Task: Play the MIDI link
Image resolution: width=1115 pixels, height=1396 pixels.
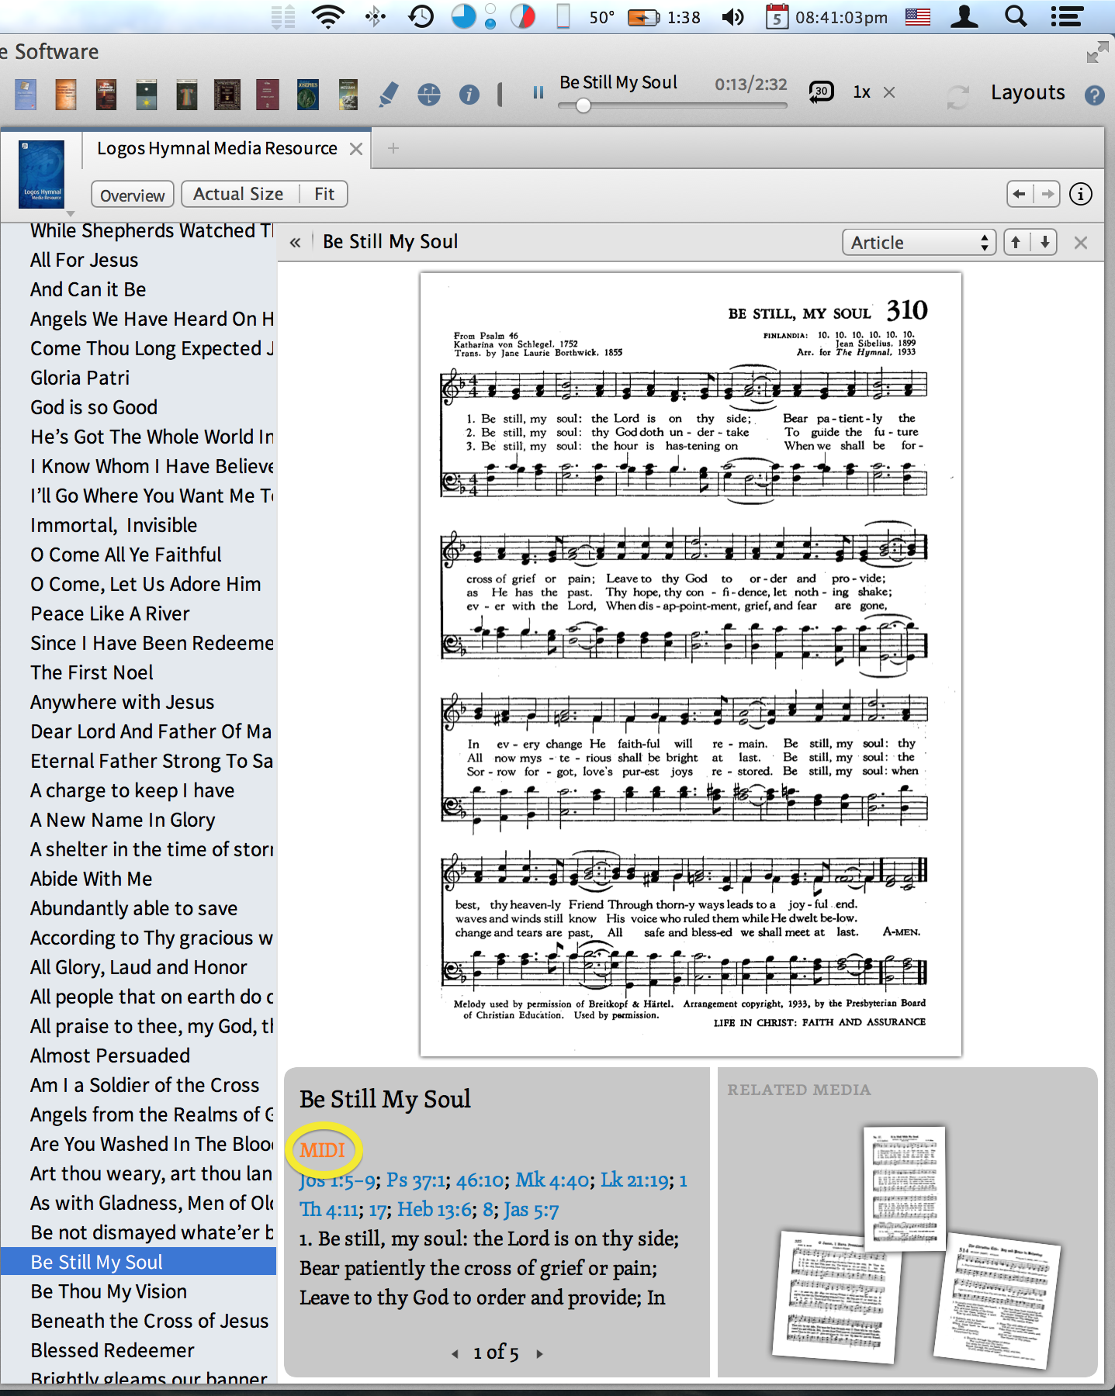Action: coord(322,1150)
